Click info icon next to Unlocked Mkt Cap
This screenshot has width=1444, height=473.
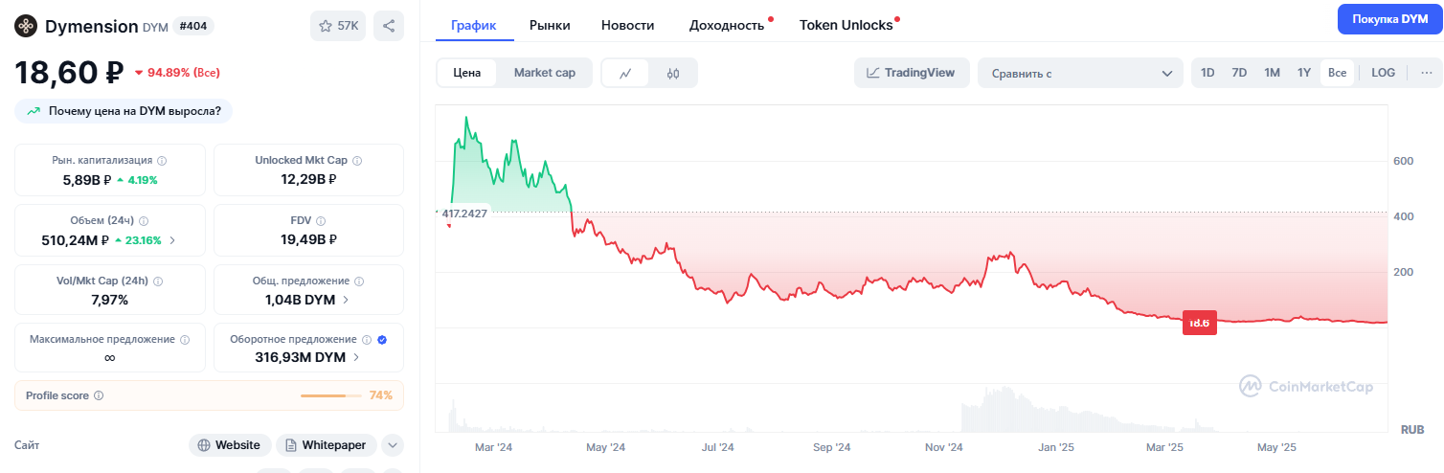357,161
